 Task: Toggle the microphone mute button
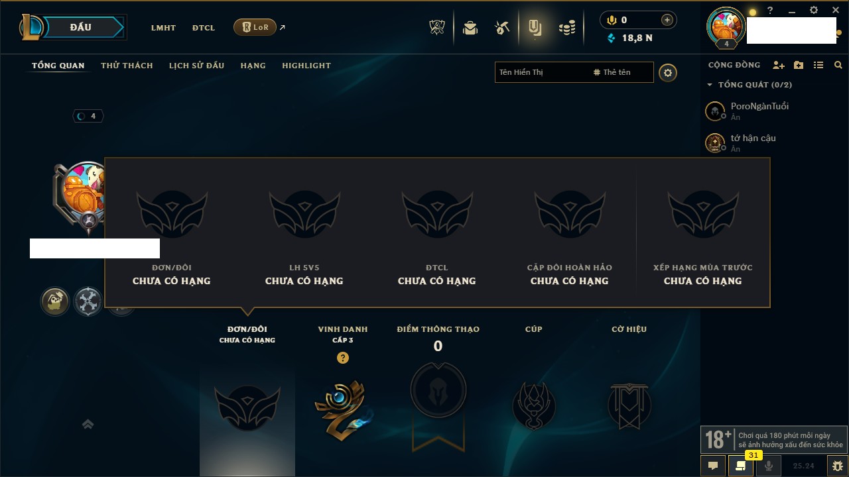(769, 466)
